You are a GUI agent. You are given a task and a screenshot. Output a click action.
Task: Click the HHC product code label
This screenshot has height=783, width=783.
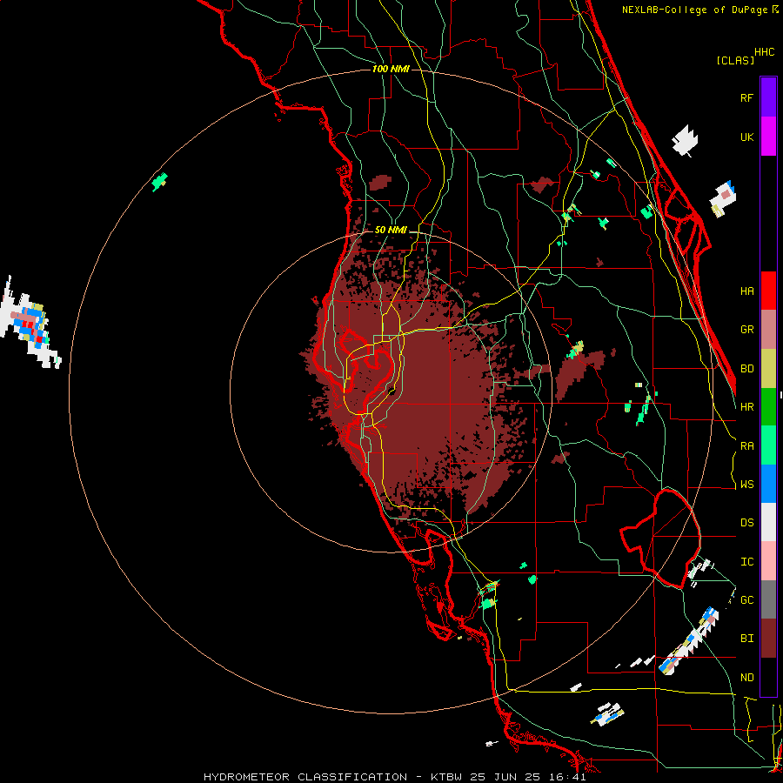tap(764, 52)
